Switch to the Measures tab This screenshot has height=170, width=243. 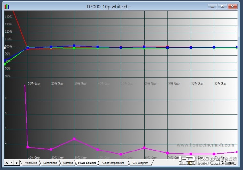point(31,163)
